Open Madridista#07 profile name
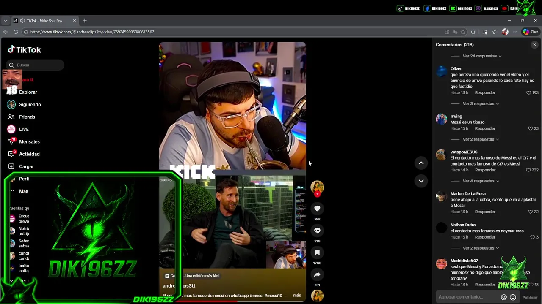542x304 pixels. (x=464, y=261)
